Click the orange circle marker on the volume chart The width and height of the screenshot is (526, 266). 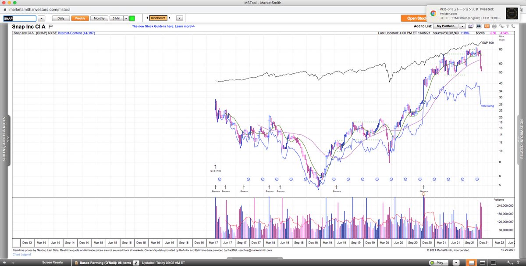[x=424, y=194]
